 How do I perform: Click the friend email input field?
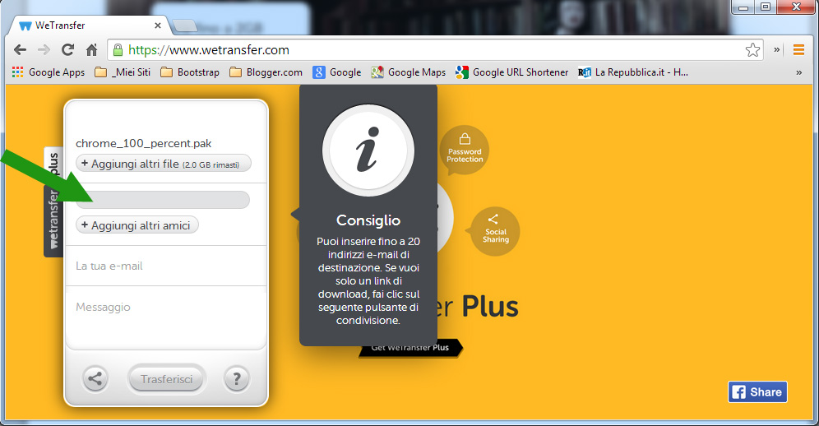[x=163, y=200]
